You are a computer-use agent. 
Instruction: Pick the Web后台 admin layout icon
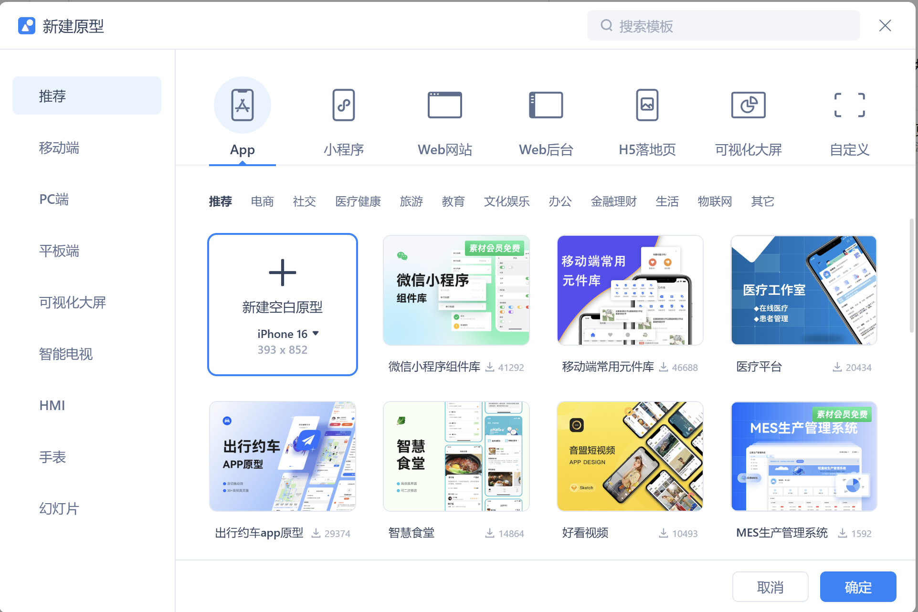pyautogui.click(x=546, y=105)
